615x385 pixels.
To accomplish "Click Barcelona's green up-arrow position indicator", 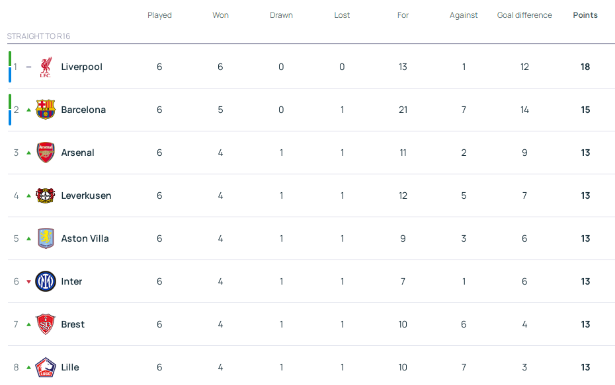I will (x=28, y=110).
